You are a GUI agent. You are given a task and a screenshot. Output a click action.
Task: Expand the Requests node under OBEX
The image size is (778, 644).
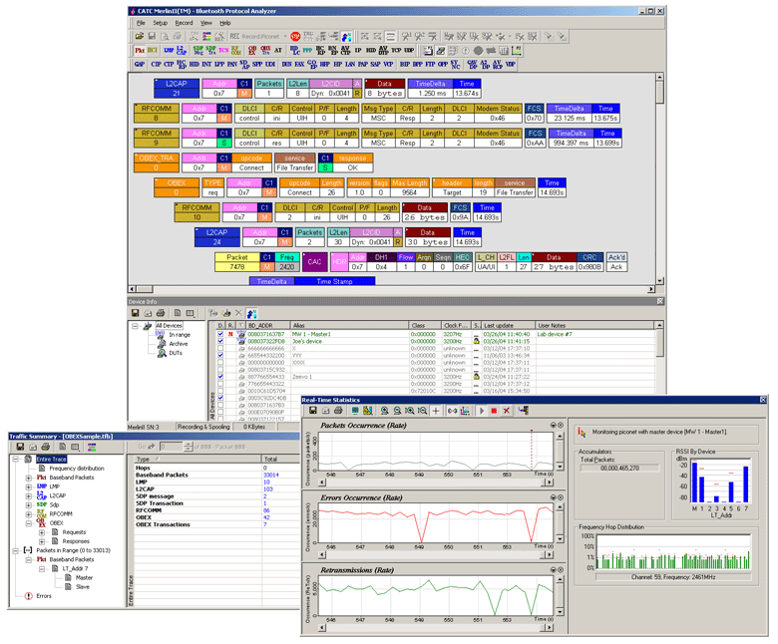[x=42, y=532]
